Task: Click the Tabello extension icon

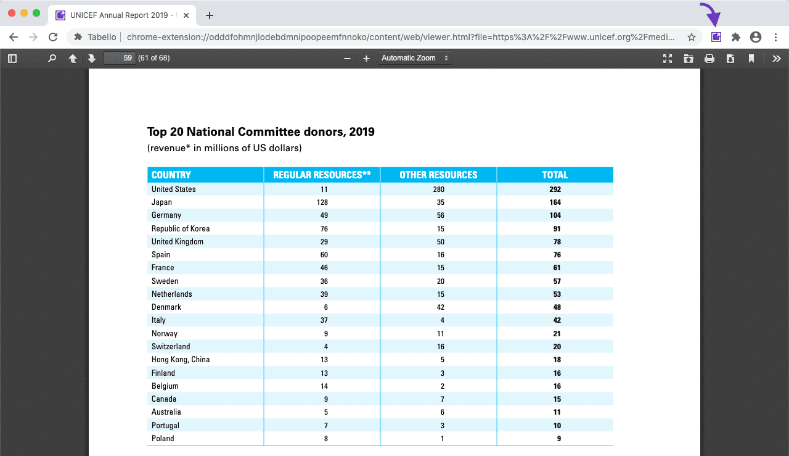Action: point(716,37)
